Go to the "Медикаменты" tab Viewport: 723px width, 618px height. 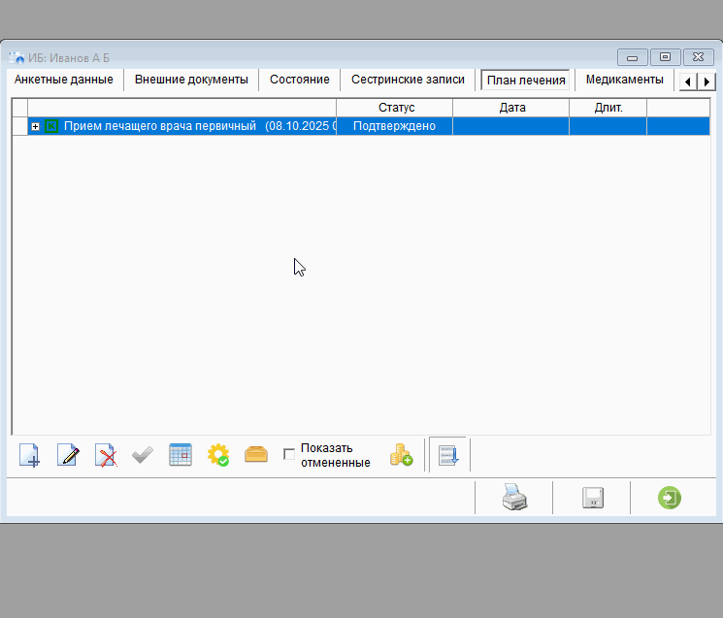pyautogui.click(x=624, y=80)
